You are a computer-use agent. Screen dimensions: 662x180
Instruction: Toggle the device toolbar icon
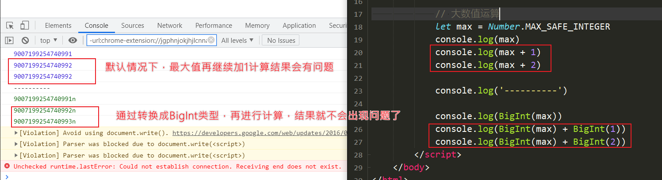(x=25, y=26)
